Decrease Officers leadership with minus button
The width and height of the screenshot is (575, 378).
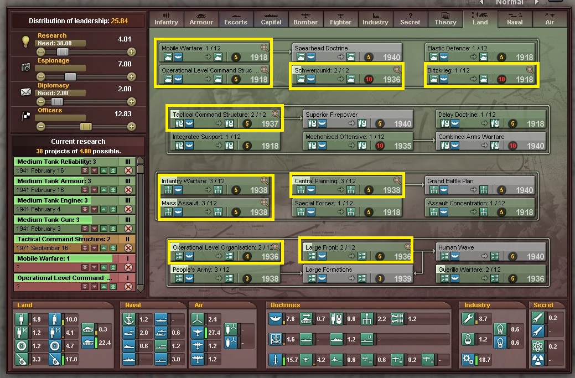(41, 127)
